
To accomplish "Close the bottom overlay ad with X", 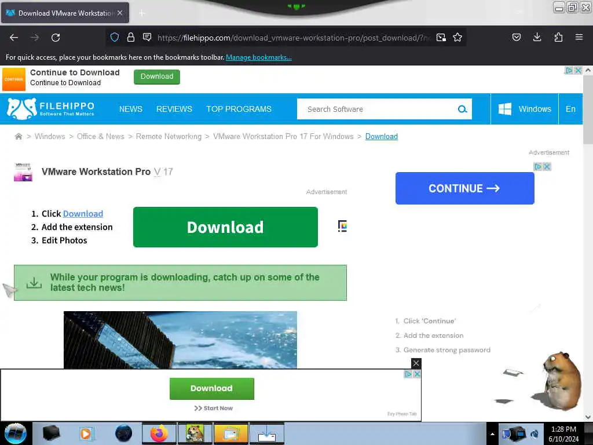I will coord(416,363).
